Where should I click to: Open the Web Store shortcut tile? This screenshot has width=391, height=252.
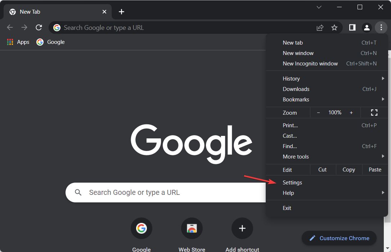(x=192, y=235)
